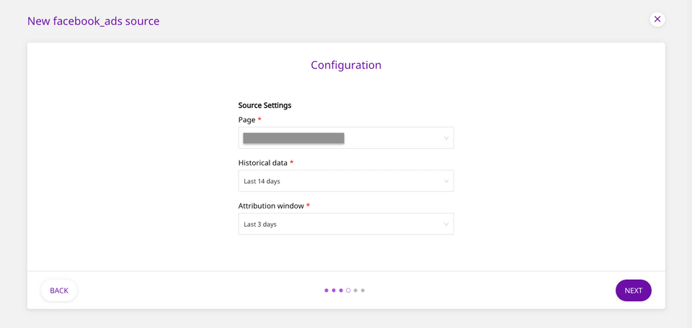Open the Page dropdown
The height and width of the screenshot is (328, 692).
[346, 138]
